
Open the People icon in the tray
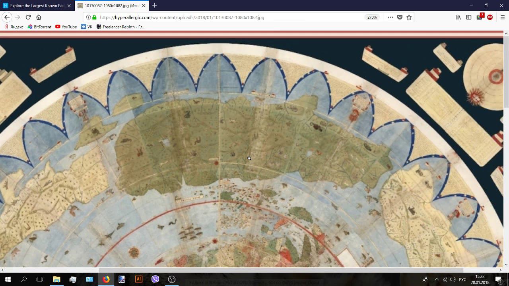pyautogui.click(x=425, y=279)
